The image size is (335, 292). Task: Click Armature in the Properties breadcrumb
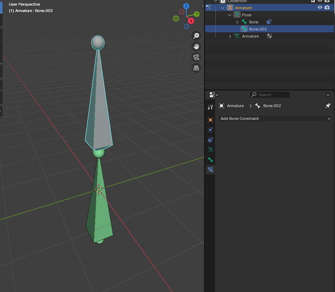click(x=235, y=106)
